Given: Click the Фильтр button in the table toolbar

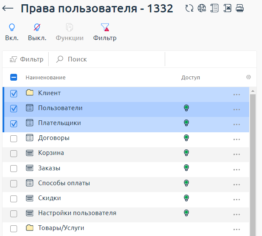Looking at the screenshot, I should point(26,59).
